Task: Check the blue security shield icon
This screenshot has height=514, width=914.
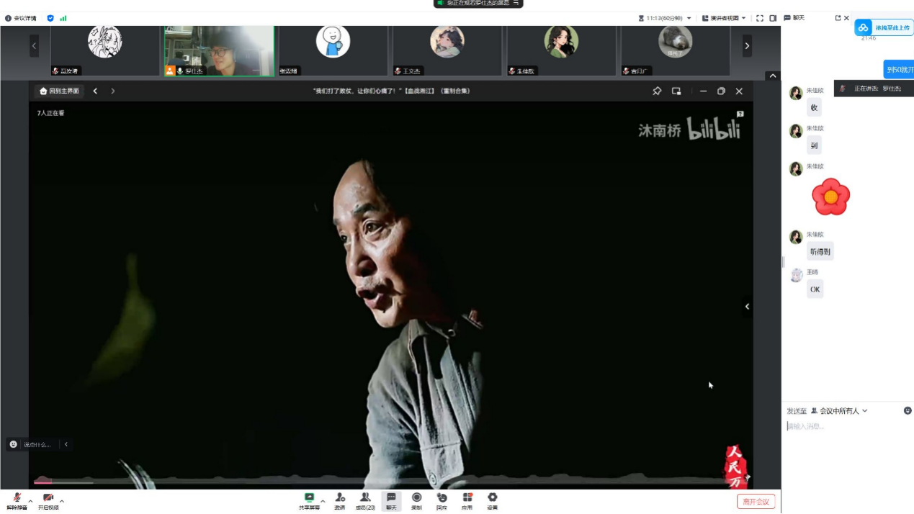Action: [50, 18]
